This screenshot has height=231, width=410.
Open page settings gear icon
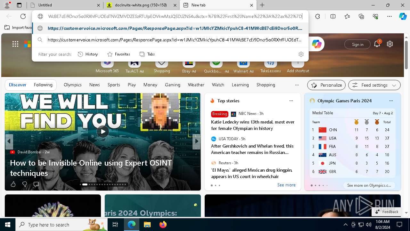coord(390,44)
